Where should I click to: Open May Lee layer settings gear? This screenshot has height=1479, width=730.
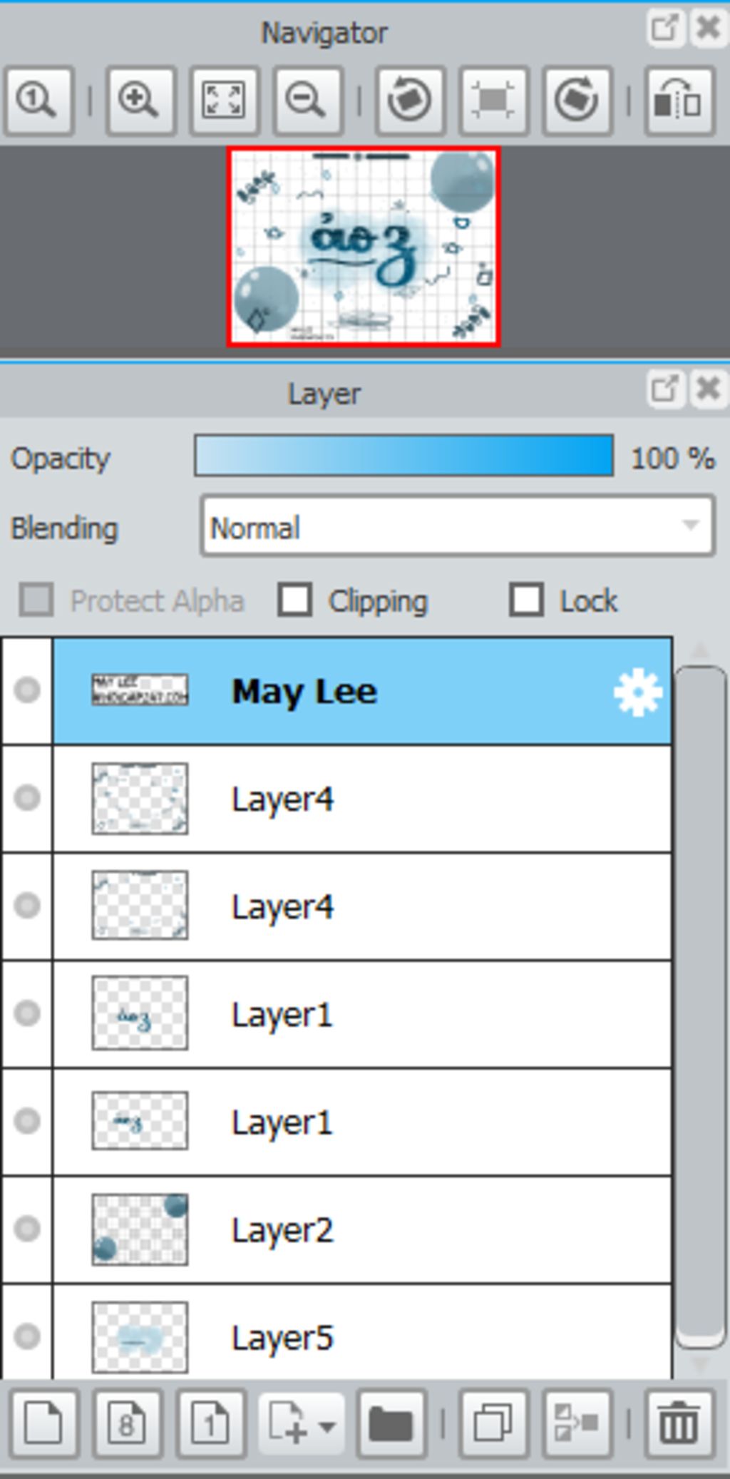637,691
